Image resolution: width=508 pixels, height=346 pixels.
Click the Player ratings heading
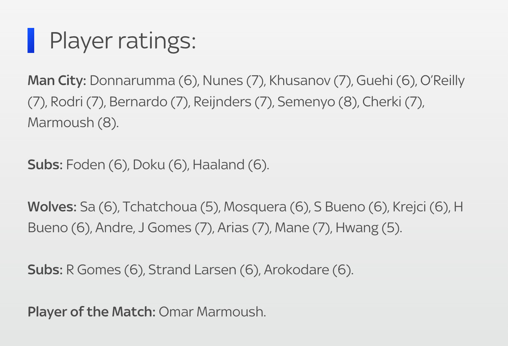123,41
